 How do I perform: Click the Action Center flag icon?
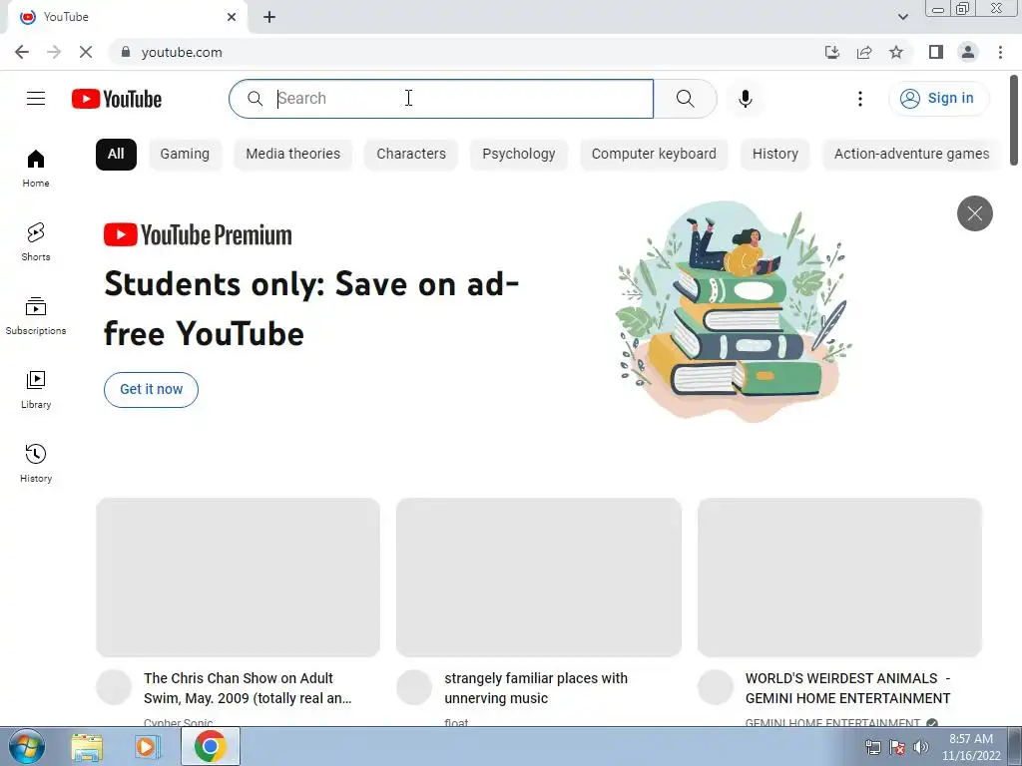coord(897,747)
